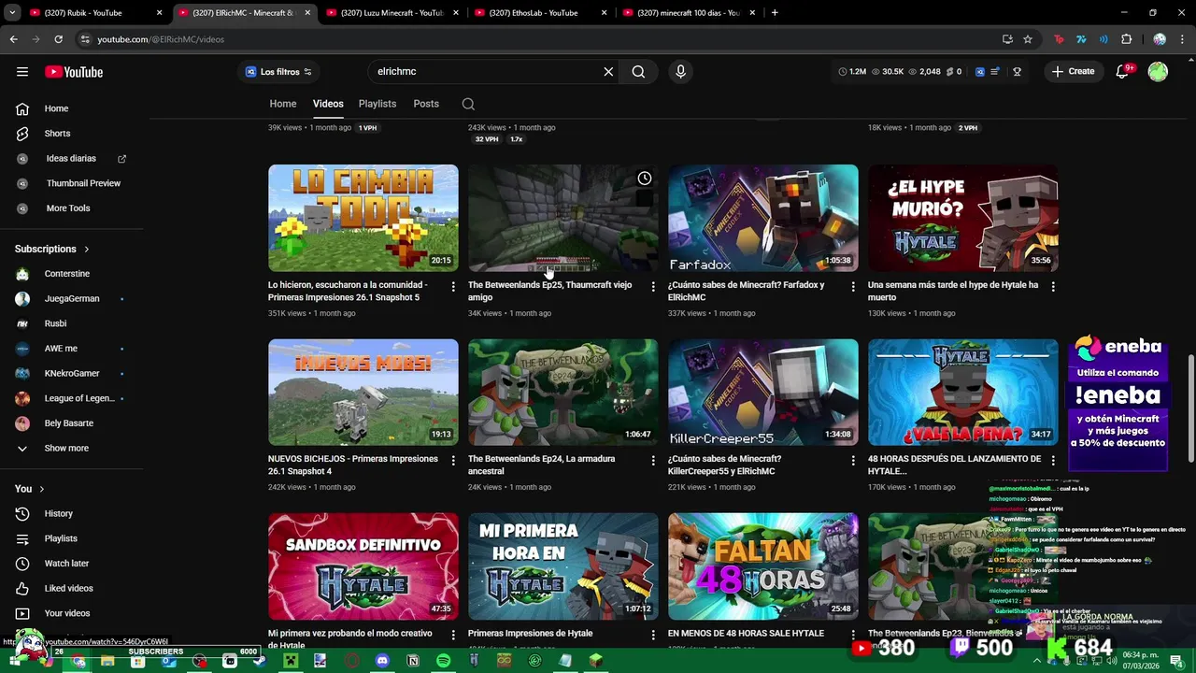Open the FALTAN 48 HORAS thumbnail
Image resolution: width=1196 pixels, height=673 pixels.
(762, 566)
